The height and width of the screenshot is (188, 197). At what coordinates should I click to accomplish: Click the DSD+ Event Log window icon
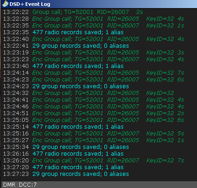(x=5, y=4)
